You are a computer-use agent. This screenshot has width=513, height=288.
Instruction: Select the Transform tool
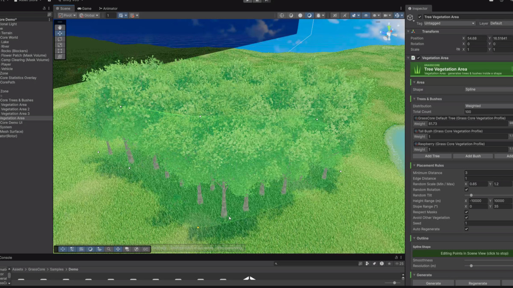coord(60,56)
